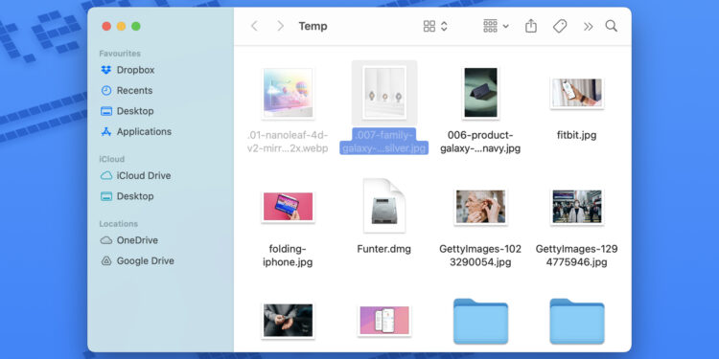The image size is (719, 359).
Task: Click the GettyImages-1023290054.jpg file name
Action: 480,256
